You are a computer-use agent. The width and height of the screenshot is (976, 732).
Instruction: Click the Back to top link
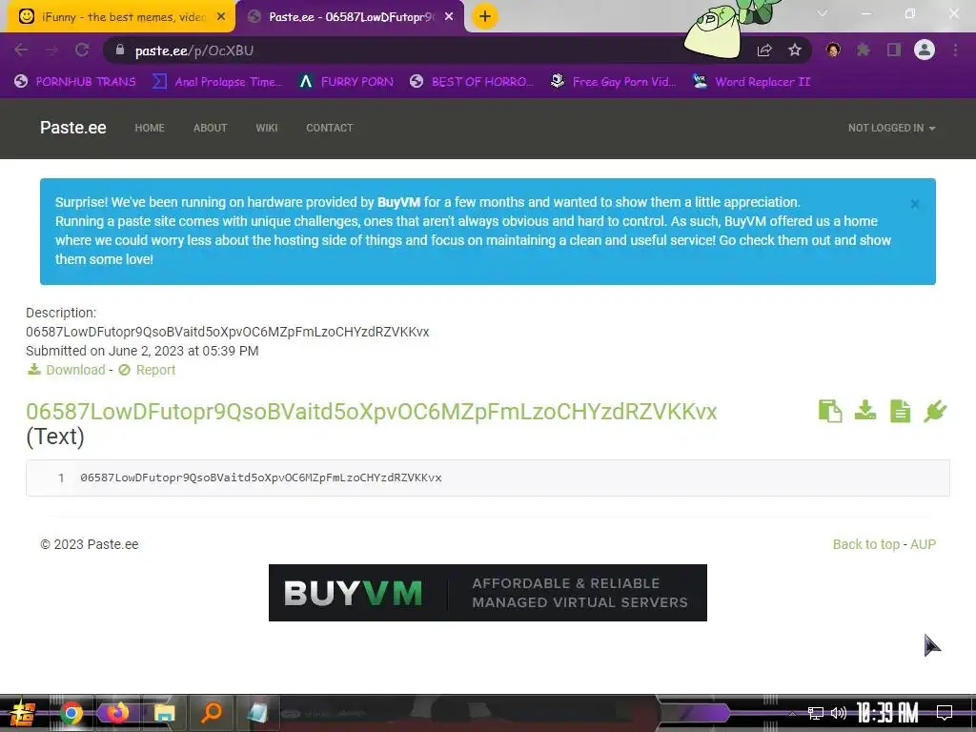click(x=865, y=544)
